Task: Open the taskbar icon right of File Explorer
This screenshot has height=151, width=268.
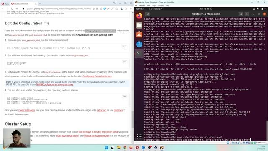Action: [x=125, y=148]
